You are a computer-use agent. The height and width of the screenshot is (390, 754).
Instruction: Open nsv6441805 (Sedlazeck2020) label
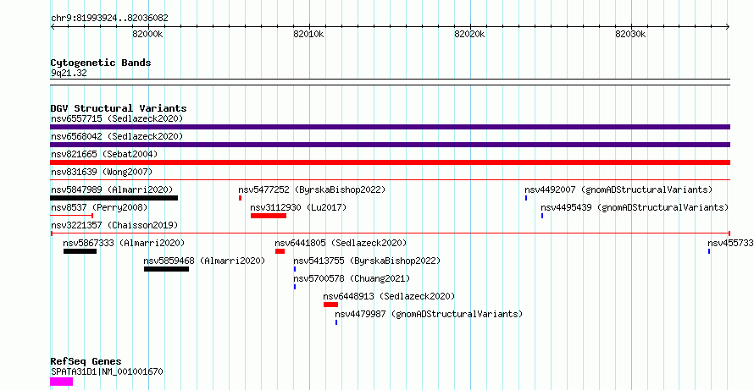click(x=341, y=243)
